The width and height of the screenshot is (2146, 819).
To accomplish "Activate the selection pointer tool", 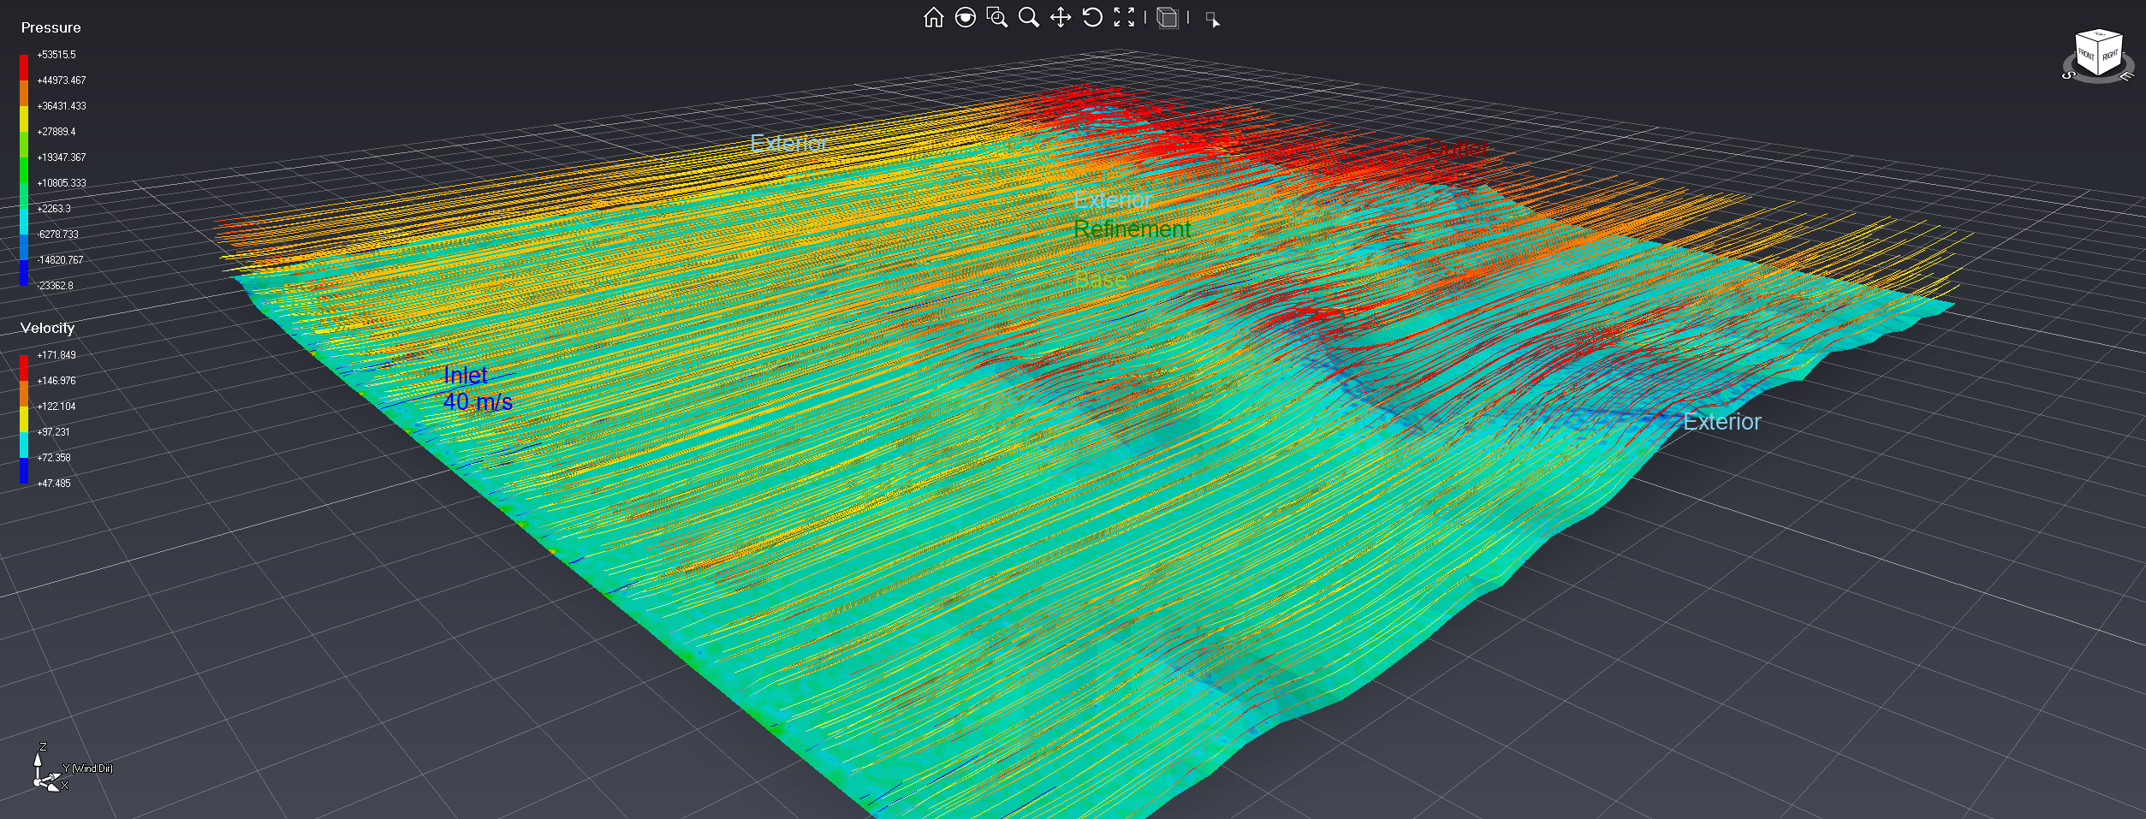I will pyautogui.click(x=1212, y=19).
